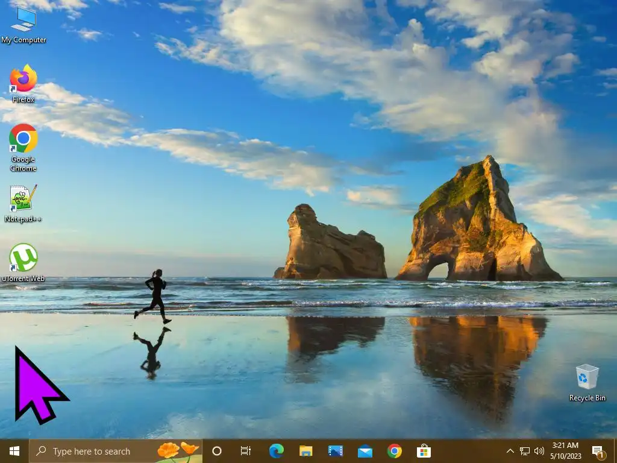This screenshot has height=463, width=617.
Task: Select the Firefox desktop shortcut
Action: click(x=23, y=84)
